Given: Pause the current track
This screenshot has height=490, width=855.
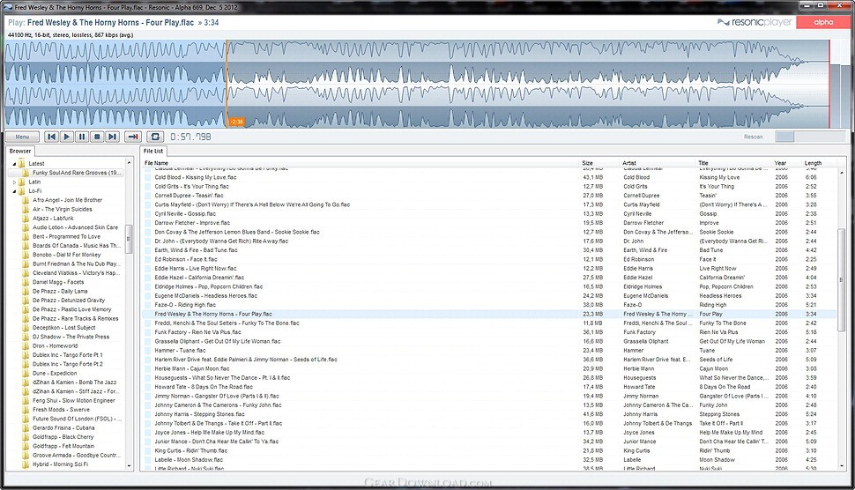Looking at the screenshot, I should click(82, 137).
